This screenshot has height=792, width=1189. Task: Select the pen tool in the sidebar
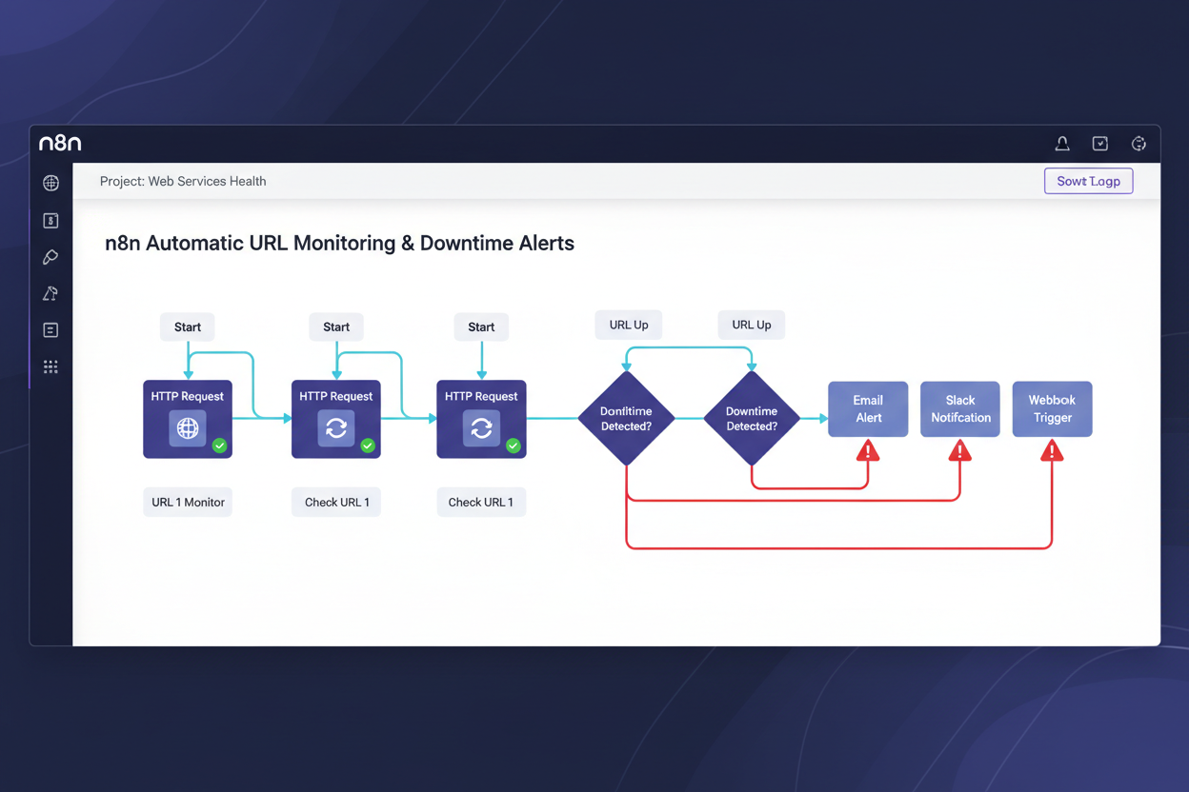coord(50,257)
